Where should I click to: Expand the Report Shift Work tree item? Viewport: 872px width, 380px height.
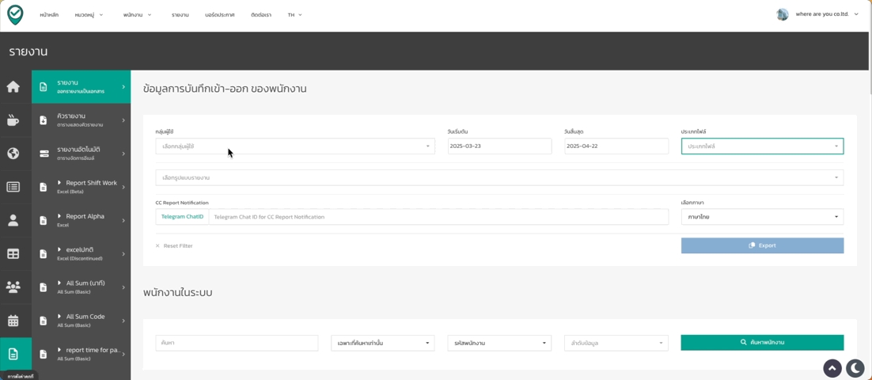[x=59, y=183]
